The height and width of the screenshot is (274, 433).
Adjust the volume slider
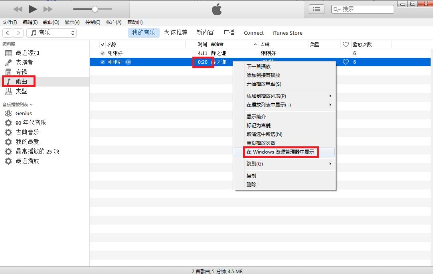(93, 9)
